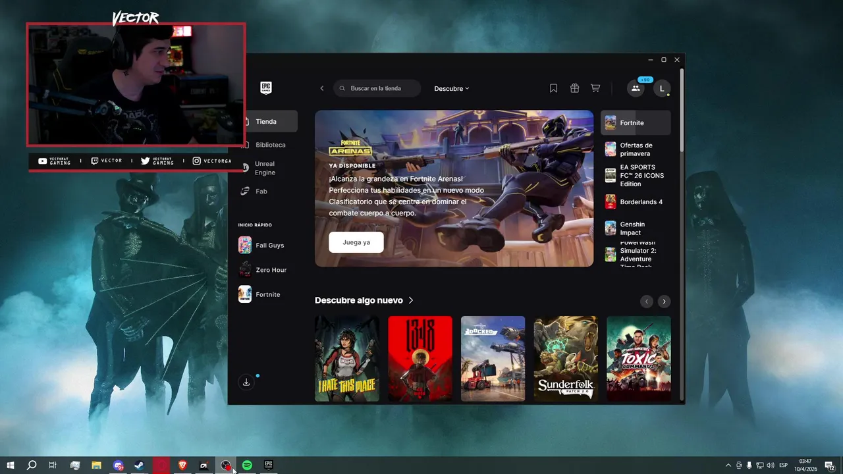Click Epic Games Launcher taskbar icon
The width and height of the screenshot is (843, 474).
[269, 465]
